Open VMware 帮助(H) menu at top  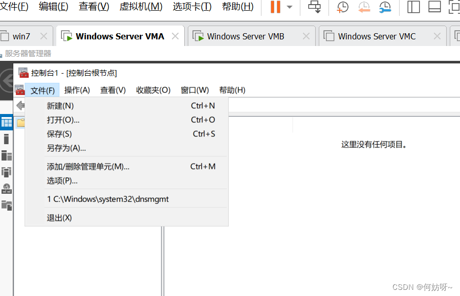point(238,7)
